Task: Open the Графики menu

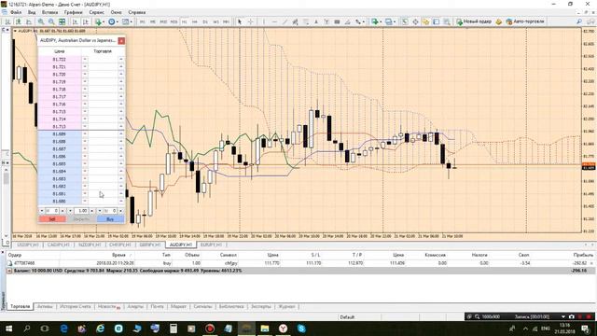Action: (x=73, y=12)
